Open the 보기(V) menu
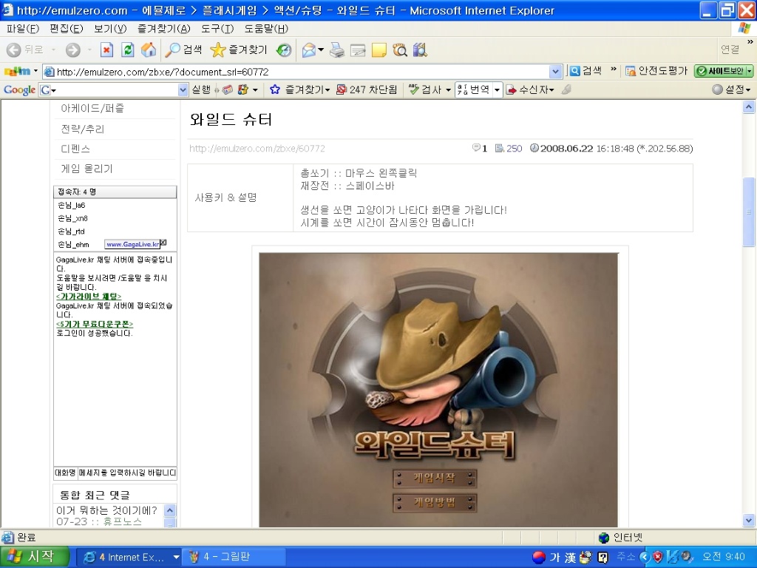Image resolution: width=757 pixels, height=568 pixels. click(x=110, y=29)
